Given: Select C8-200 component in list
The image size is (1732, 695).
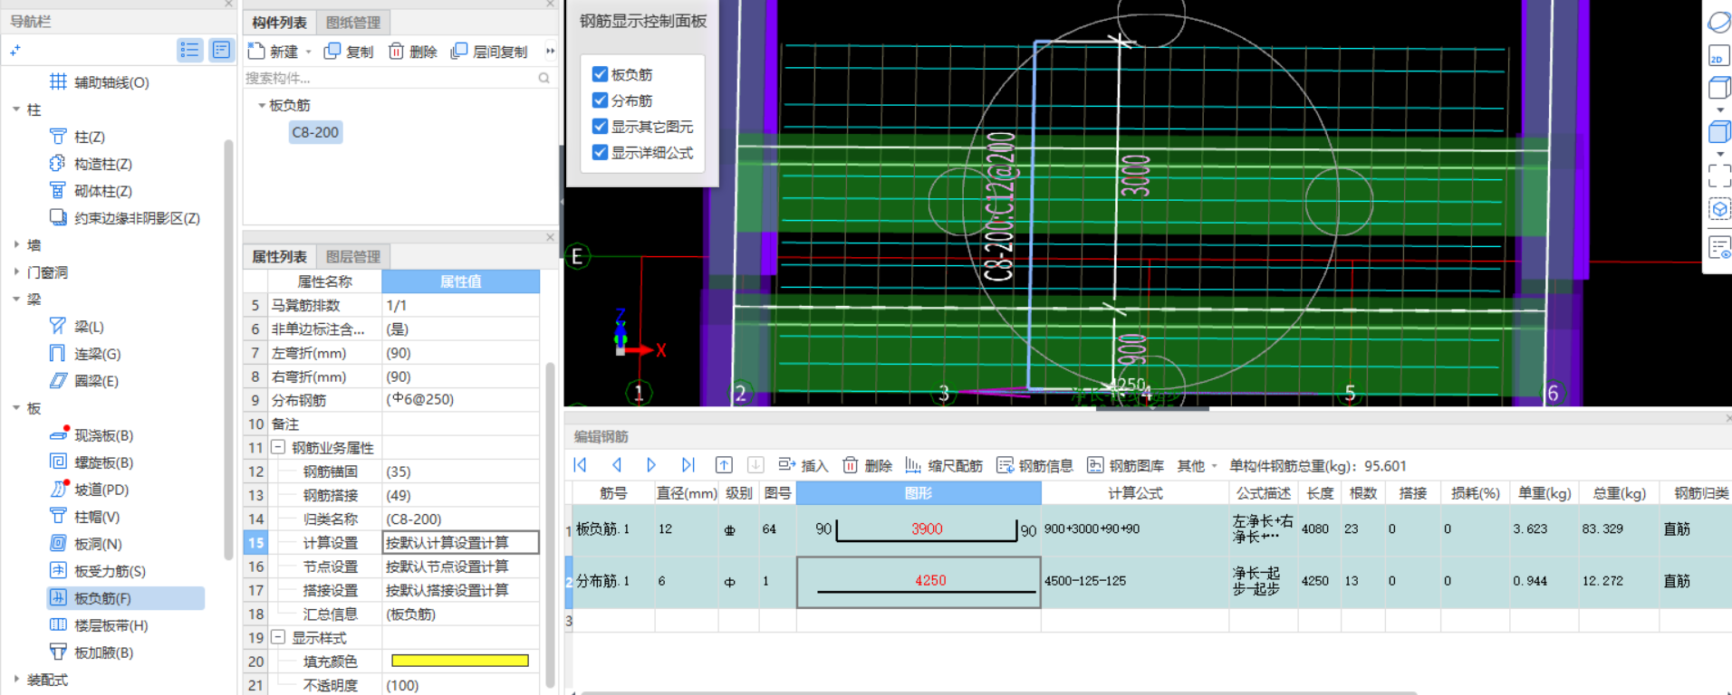Looking at the screenshot, I should pos(315,132).
